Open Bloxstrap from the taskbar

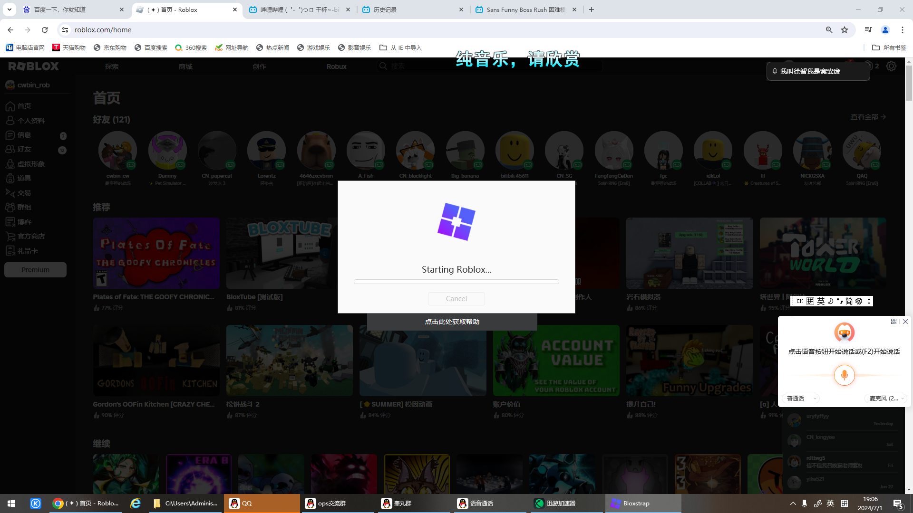click(x=643, y=503)
